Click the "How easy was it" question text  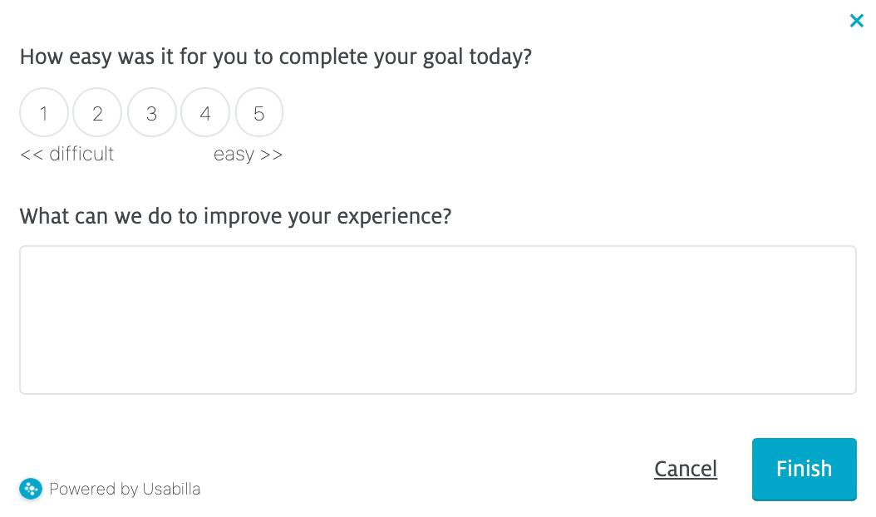point(275,57)
